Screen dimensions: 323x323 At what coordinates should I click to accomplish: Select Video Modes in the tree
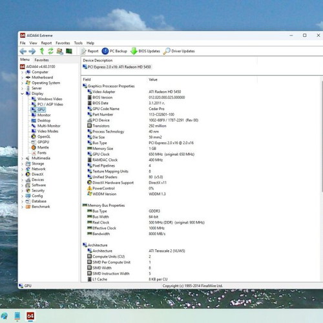[x=45, y=131]
